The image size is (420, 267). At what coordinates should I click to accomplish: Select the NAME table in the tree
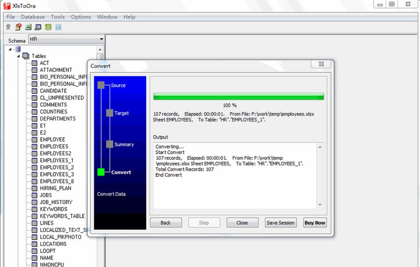[47, 258]
